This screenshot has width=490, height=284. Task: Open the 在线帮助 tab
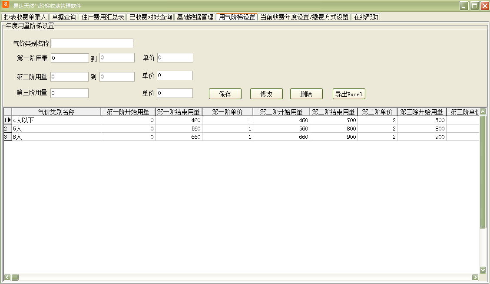coord(366,17)
